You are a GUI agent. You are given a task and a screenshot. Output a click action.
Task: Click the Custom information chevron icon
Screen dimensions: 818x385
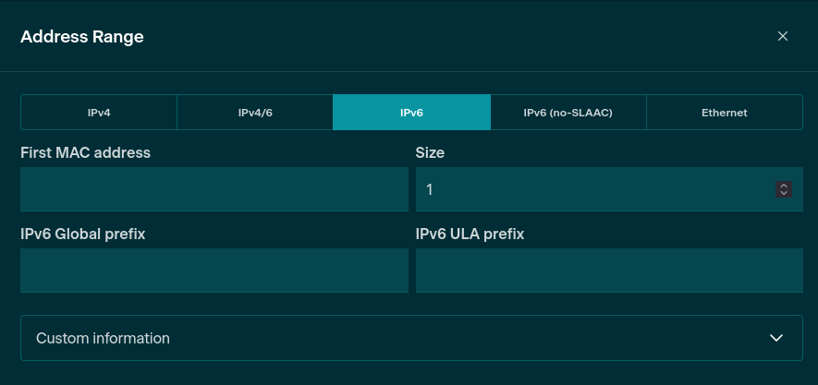click(776, 338)
